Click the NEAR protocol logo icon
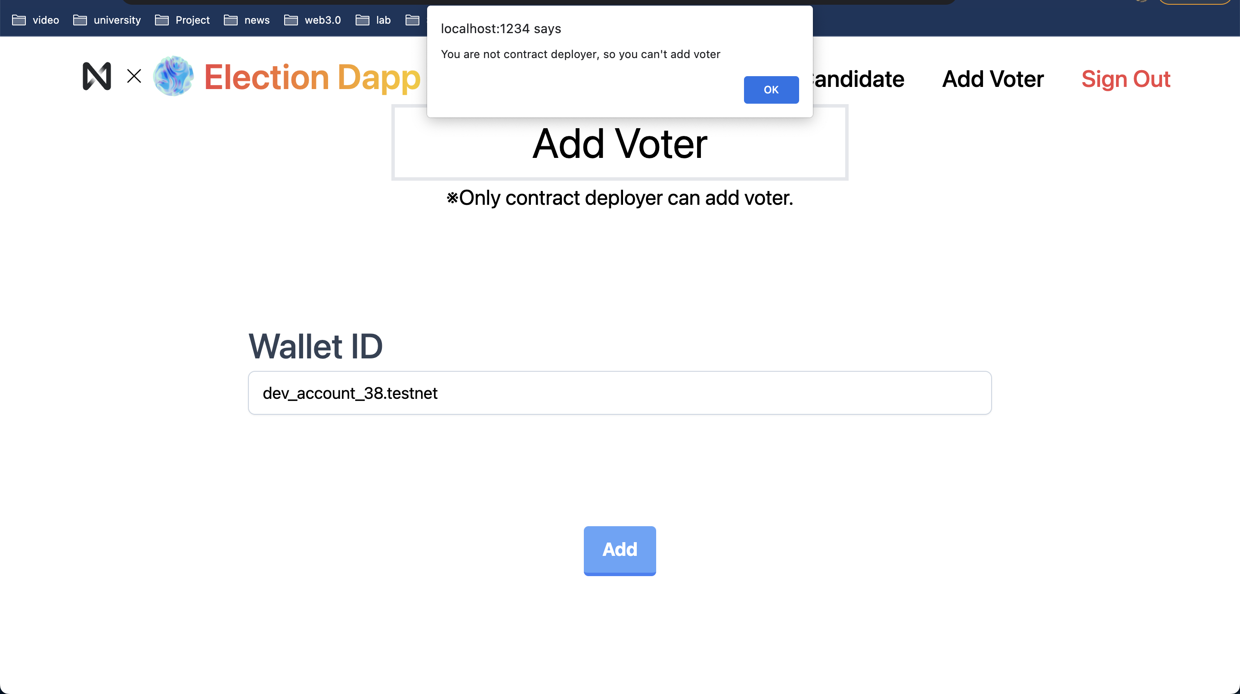This screenshot has width=1240, height=694. coord(97,77)
